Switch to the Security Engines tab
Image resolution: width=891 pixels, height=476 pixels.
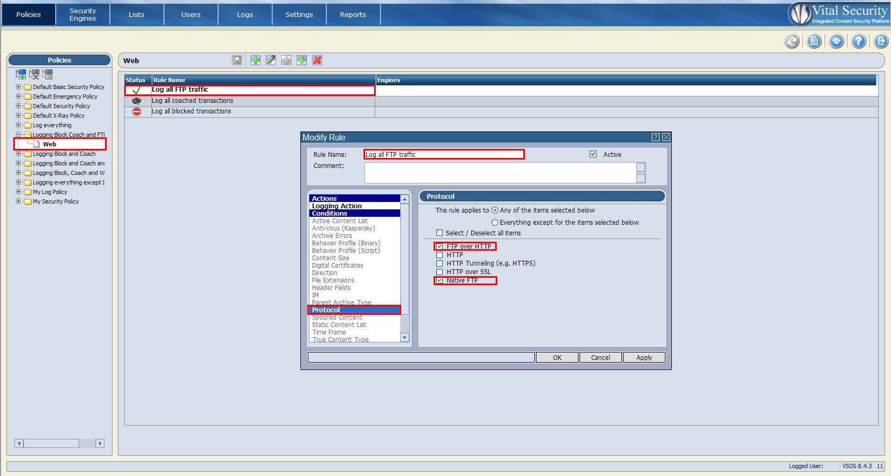click(x=82, y=14)
